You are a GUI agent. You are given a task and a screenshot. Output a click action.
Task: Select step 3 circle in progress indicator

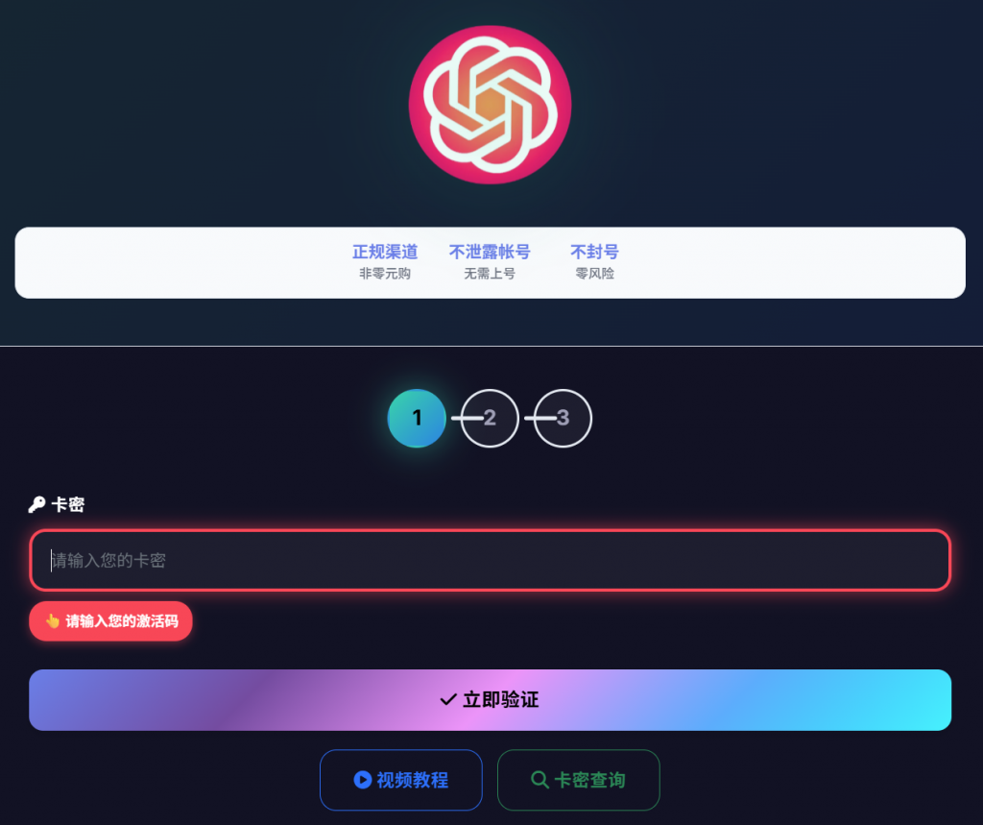563,418
